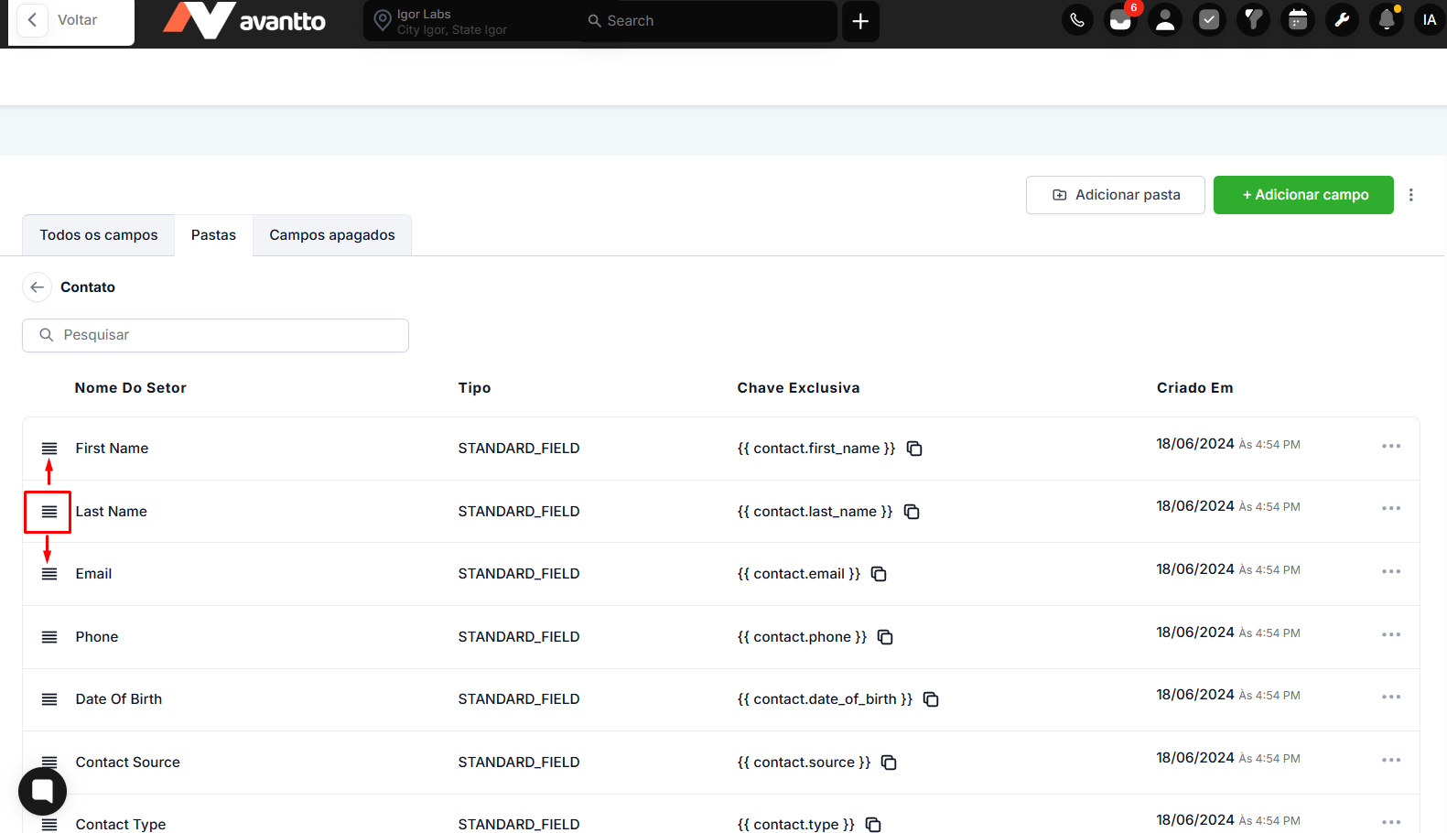Copy the contact.last_name key
This screenshot has width=1447, height=833.
pyautogui.click(x=912, y=512)
